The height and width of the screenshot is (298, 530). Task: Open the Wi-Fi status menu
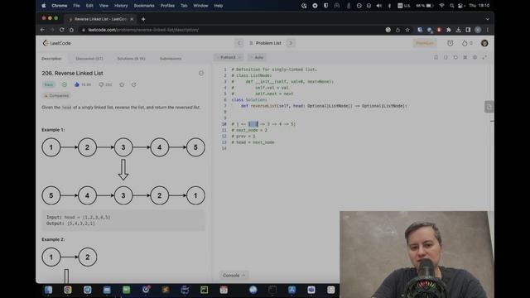(x=441, y=6)
